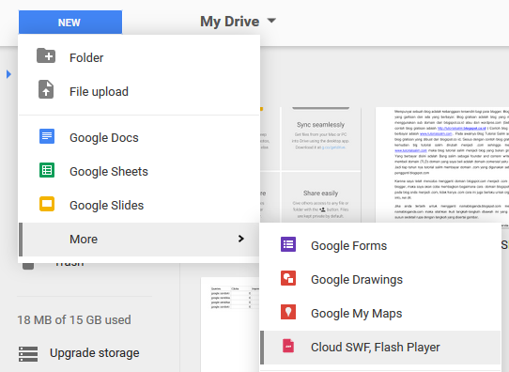
Task: Select Google My Maps in the submenu
Action: pos(380,313)
